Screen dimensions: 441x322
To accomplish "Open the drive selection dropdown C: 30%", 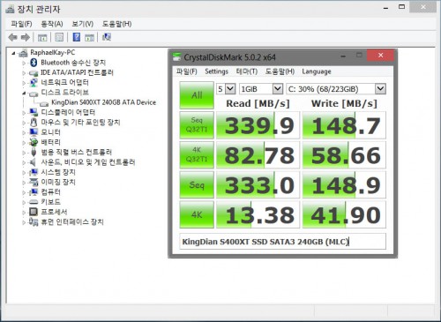I will click(336, 89).
